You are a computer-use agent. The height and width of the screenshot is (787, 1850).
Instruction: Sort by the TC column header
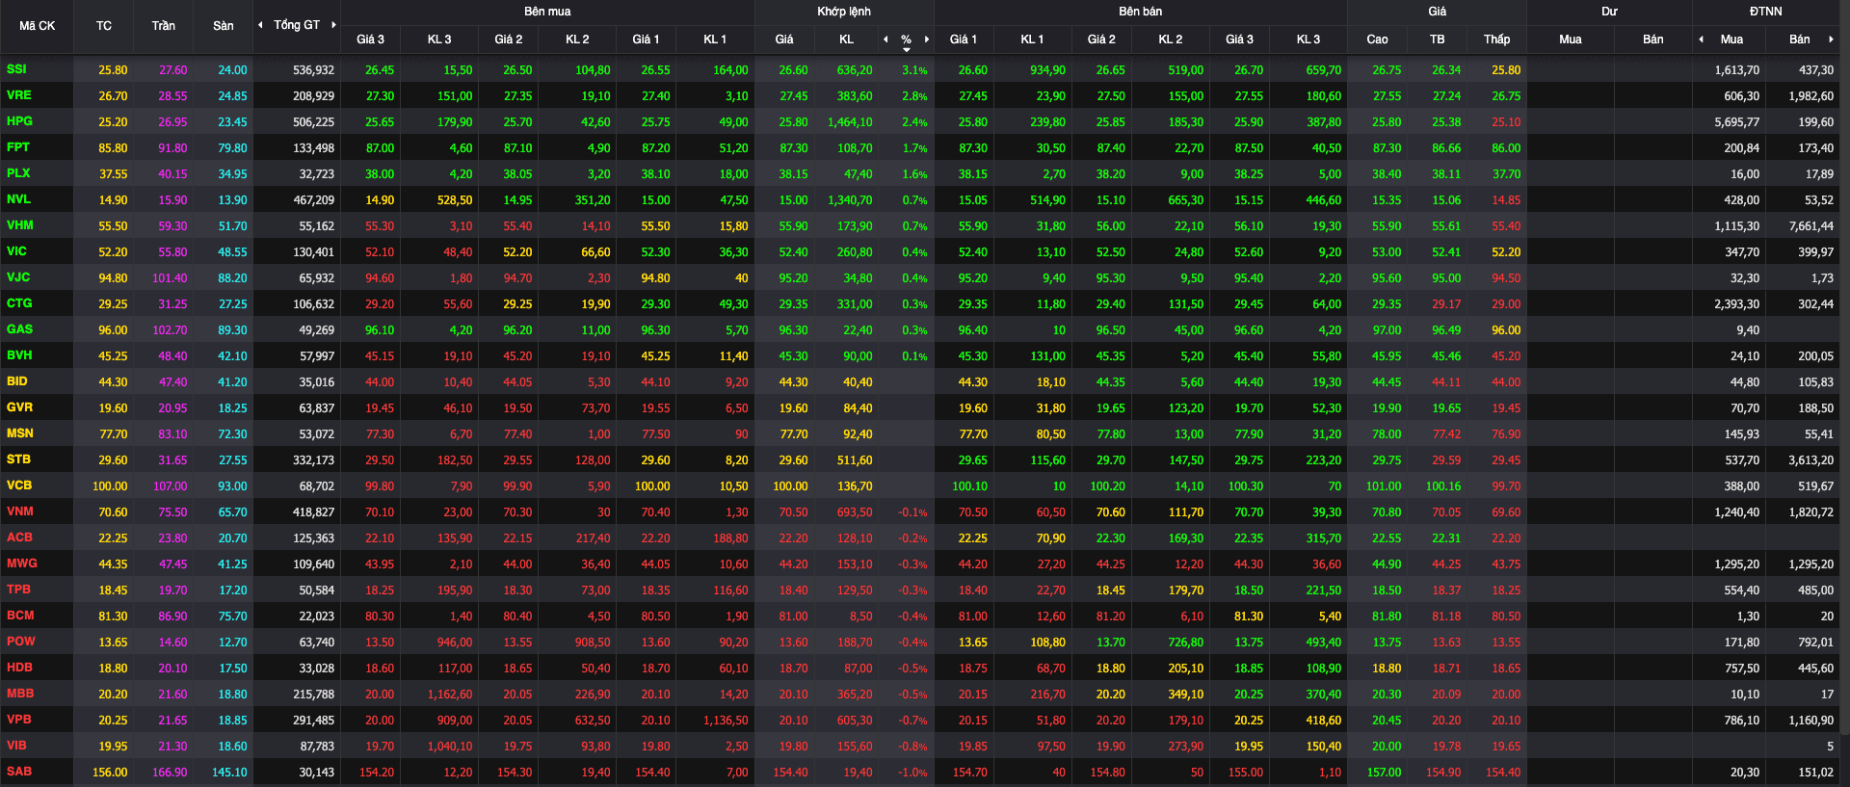[x=104, y=26]
